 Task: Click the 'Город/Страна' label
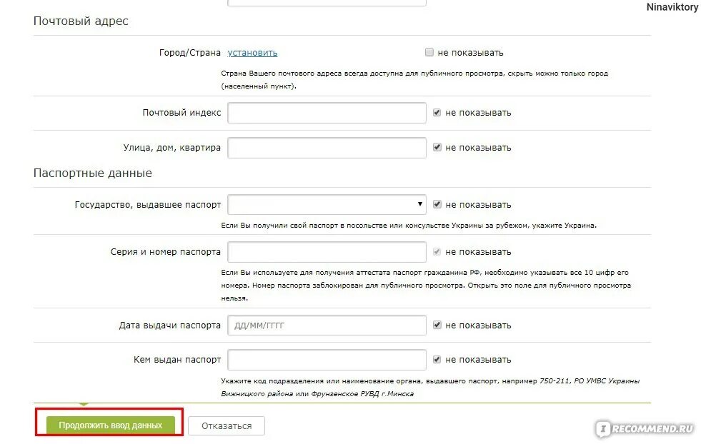click(x=190, y=53)
